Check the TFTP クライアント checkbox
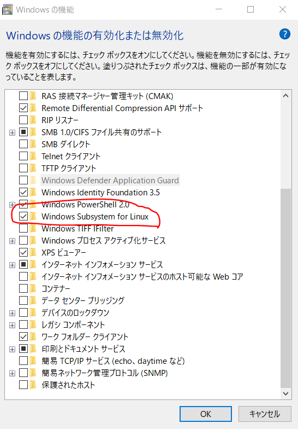 23,169
